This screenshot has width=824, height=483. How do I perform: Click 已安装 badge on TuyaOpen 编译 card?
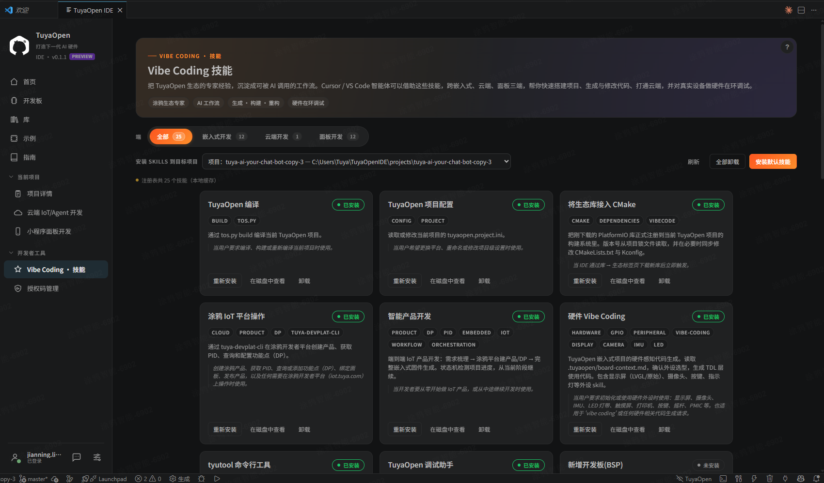[348, 205]
